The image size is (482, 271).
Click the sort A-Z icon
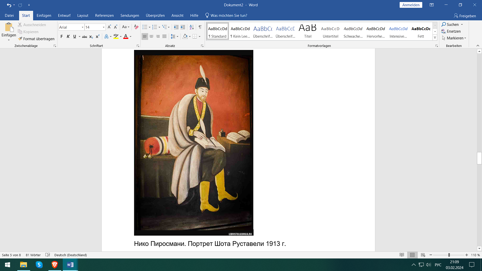[x=192, y=27]
